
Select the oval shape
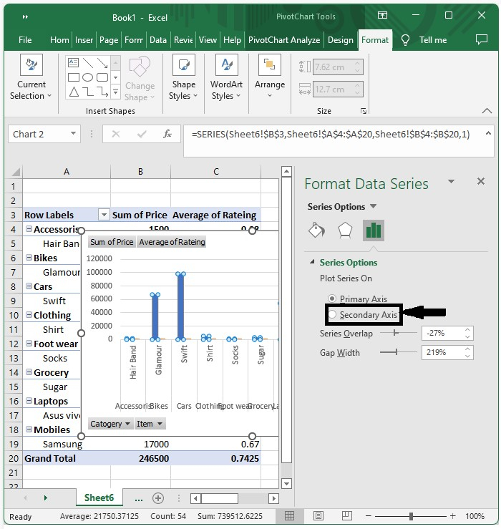pos(88,77)
